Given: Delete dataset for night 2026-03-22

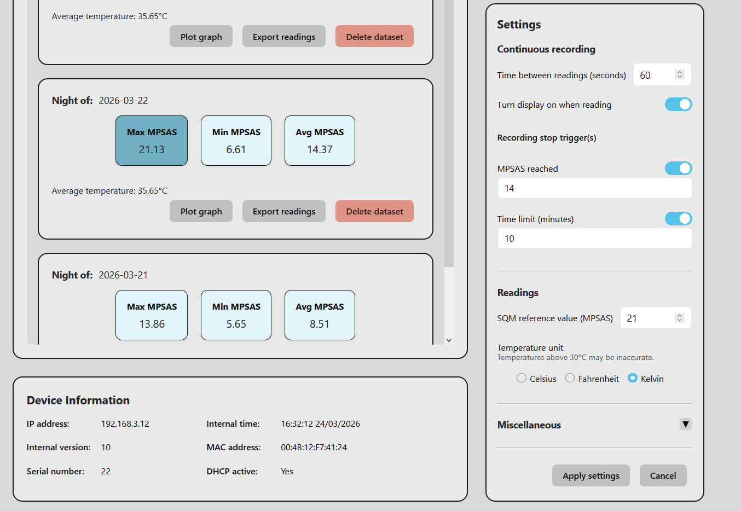Looking at the screenshot, I should (x=374, y=211).
